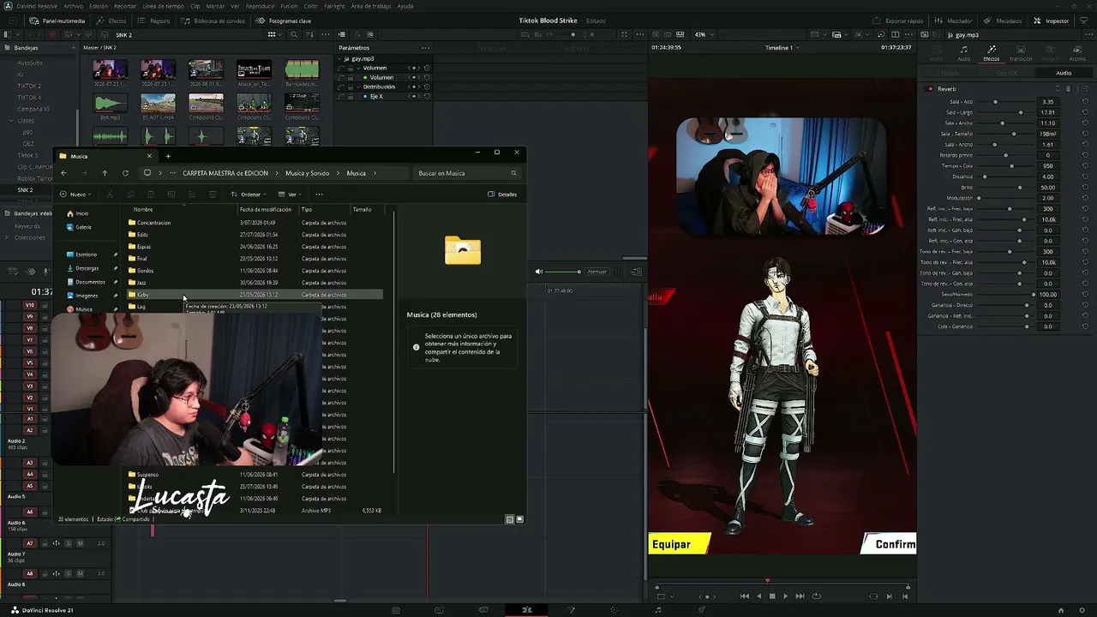Show the Mezclador panel
Viewport: 1097px width, 617px height.
pyautogui.click(x=954, y=21)
